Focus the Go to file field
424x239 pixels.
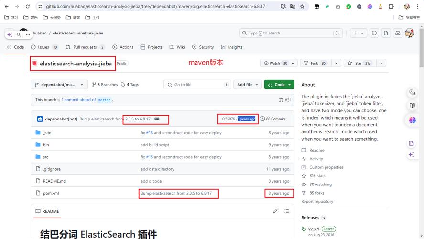[x=197, y=85]
